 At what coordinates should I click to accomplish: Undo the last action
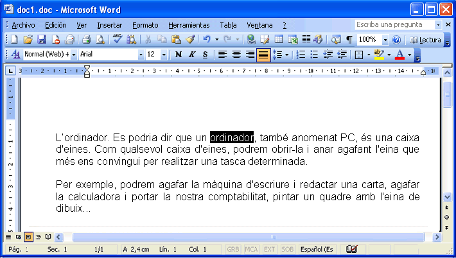pos(206,40)
